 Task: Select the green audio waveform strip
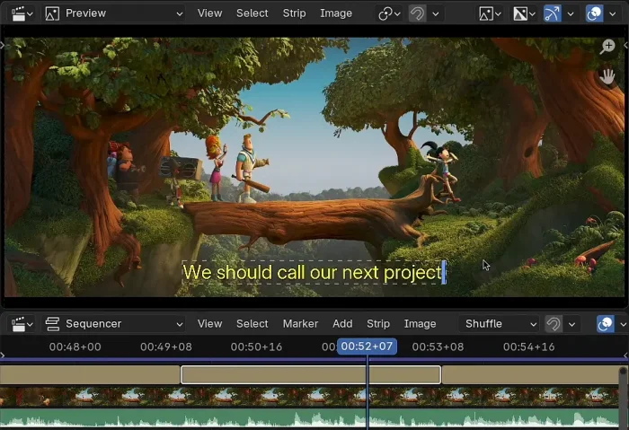[309, 417]
